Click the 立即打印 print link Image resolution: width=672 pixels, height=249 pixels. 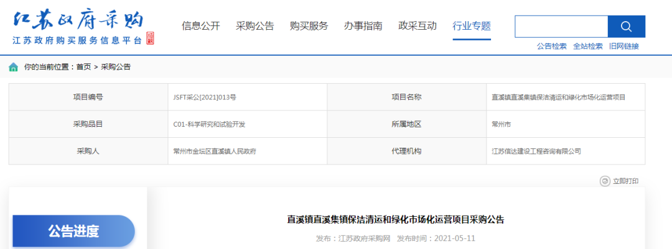[x=626, y=181]
